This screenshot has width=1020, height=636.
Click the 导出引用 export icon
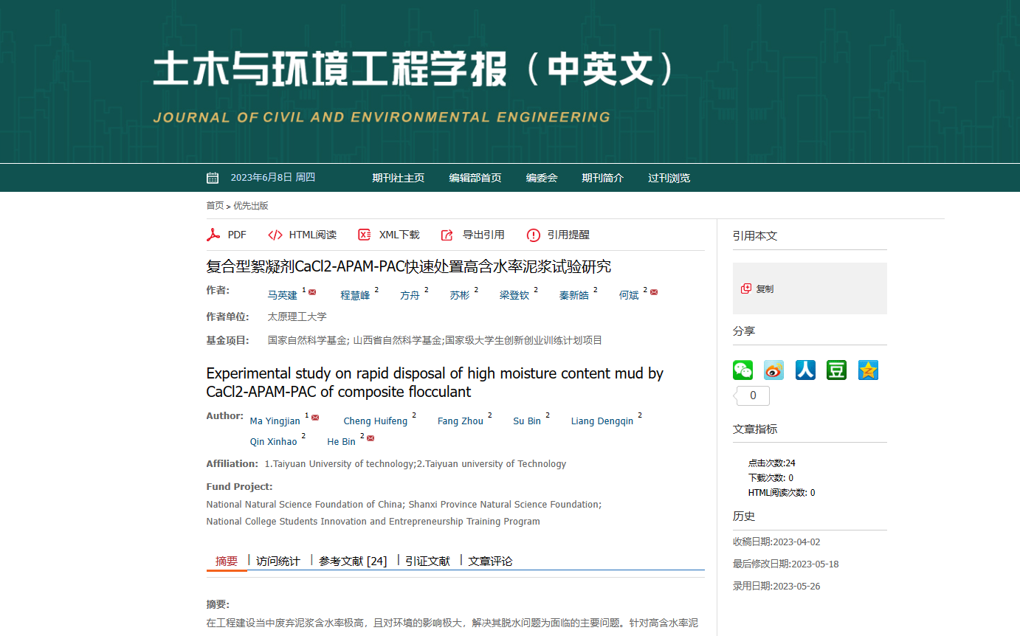coord(447,235)
